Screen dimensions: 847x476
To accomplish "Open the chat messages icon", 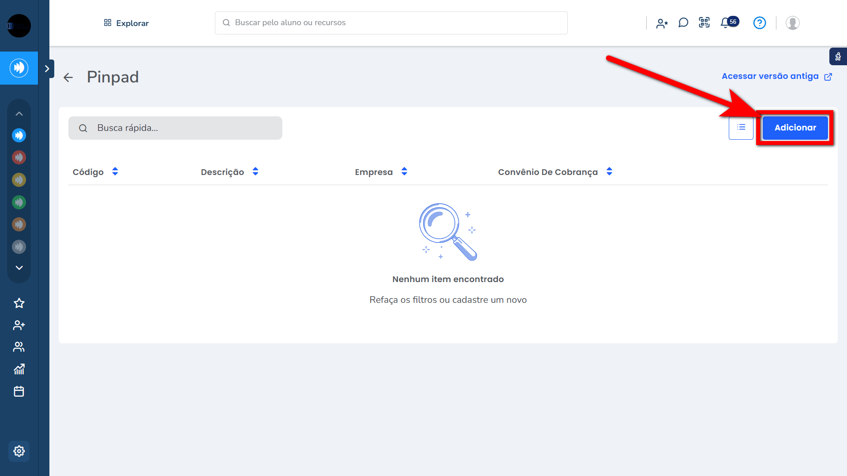I will coord(683,23).
